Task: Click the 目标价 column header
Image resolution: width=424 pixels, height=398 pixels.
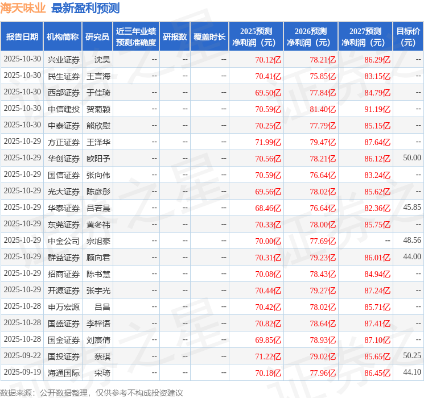Action: click(408, 36)
